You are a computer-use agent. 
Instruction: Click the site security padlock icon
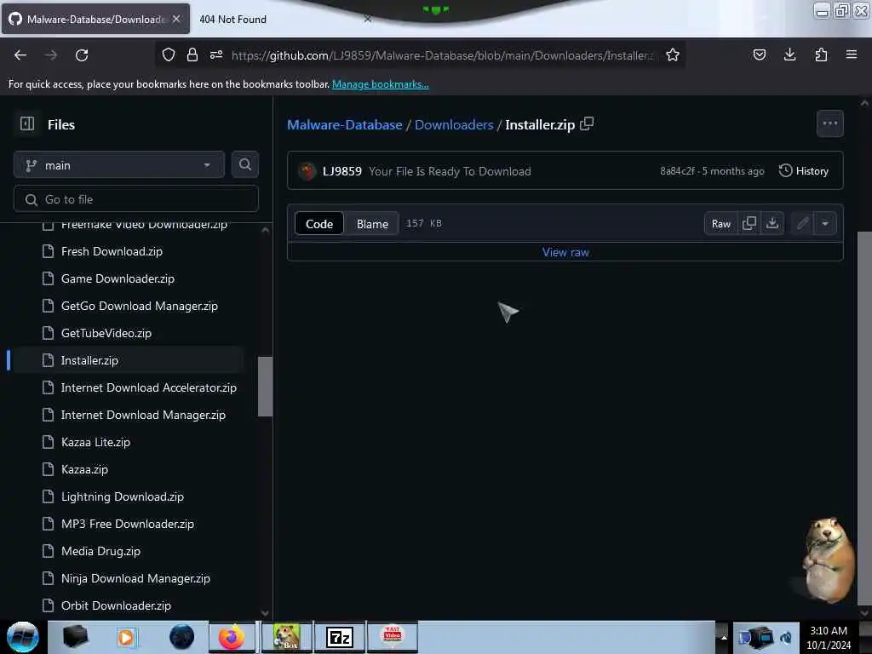pos(192,54)
